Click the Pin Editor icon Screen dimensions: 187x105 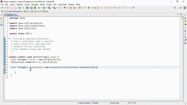(133, 8)
